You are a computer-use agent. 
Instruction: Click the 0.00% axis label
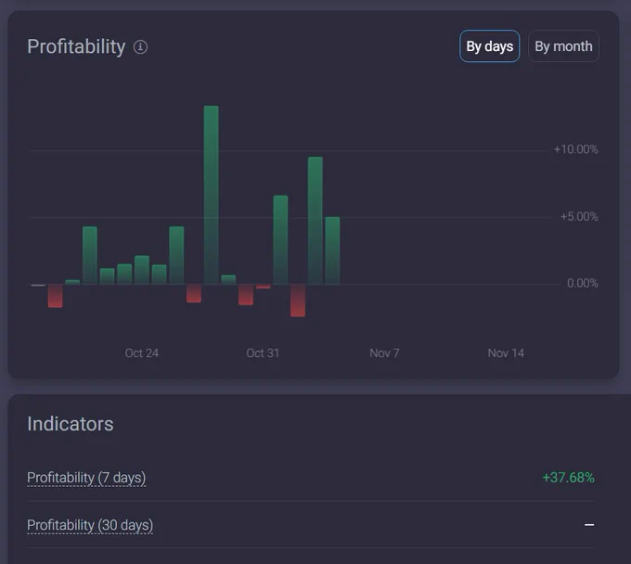(583, 283)
